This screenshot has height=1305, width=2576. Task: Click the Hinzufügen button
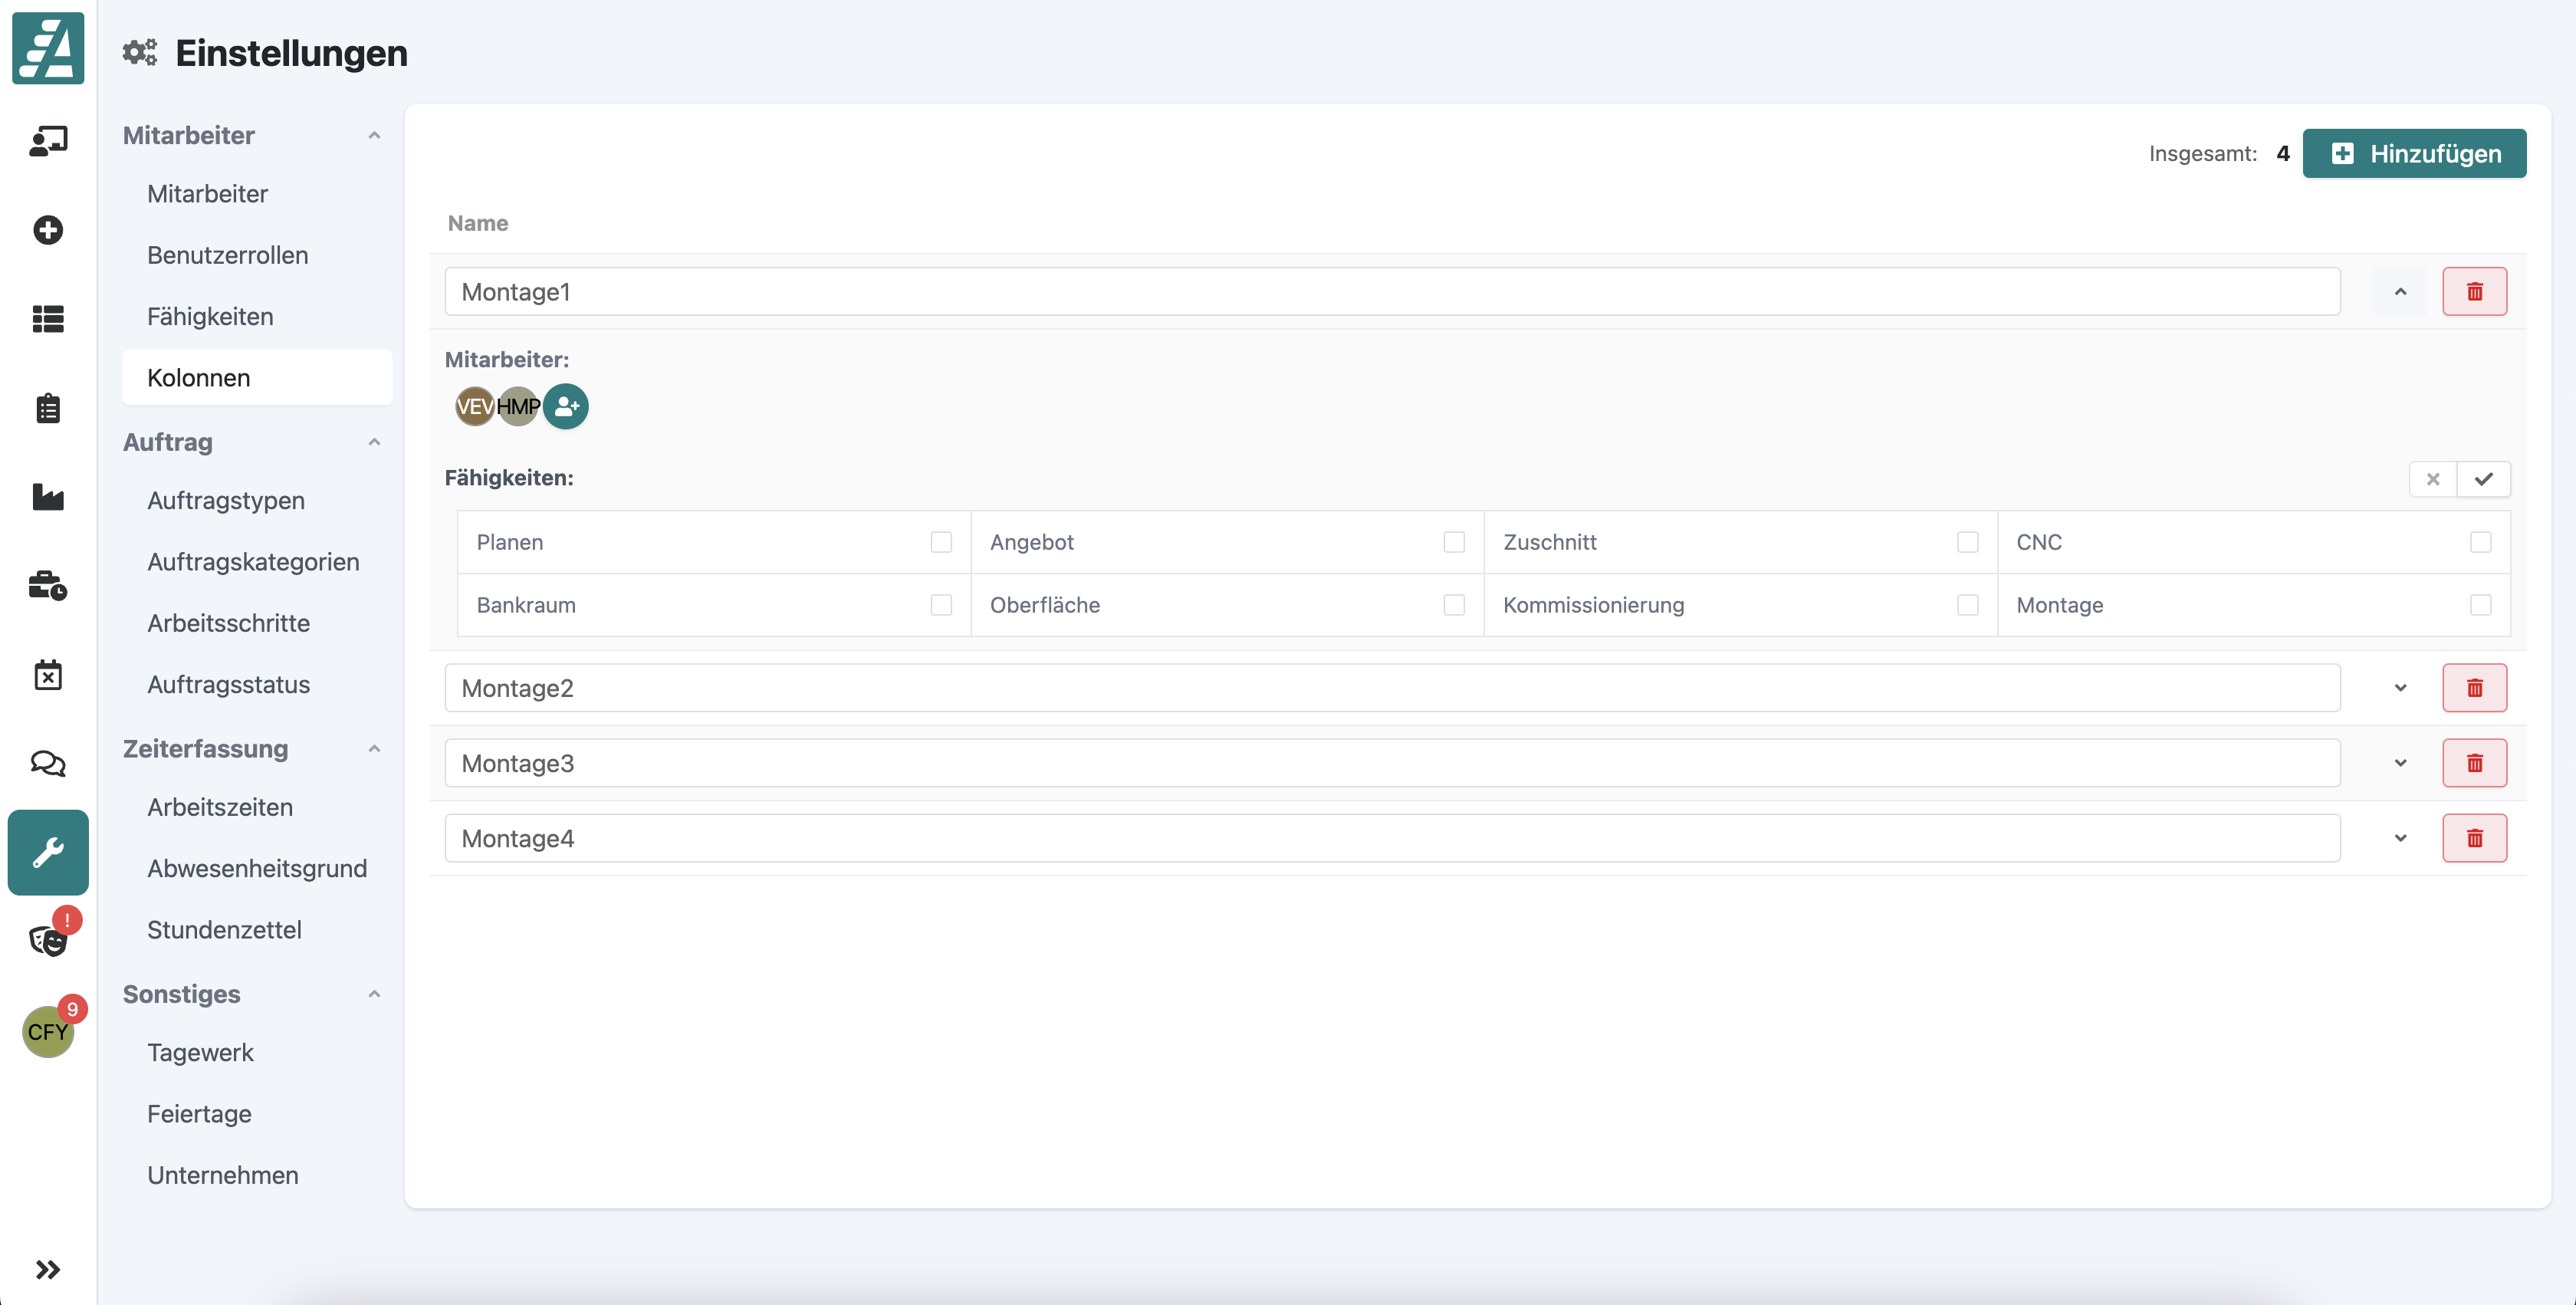pos(2414,153)
